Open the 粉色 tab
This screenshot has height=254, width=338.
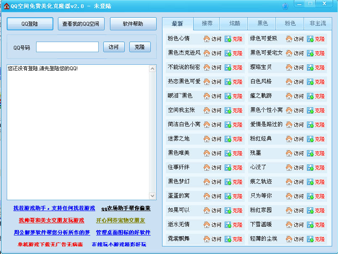coord(290,23)
